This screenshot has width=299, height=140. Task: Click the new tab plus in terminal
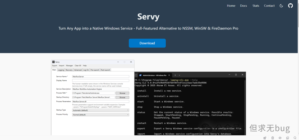(175, 75)
